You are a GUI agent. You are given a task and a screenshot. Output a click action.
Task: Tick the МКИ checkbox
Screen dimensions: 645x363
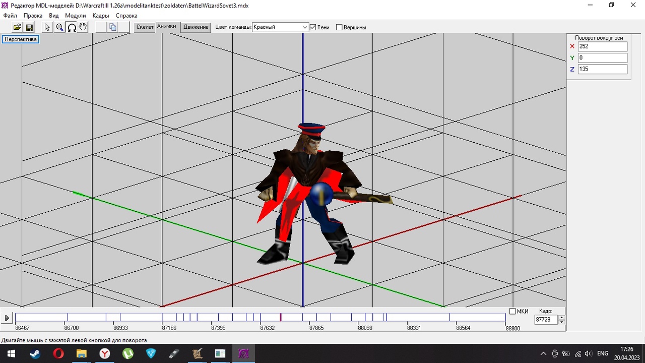tap(512, 311)
